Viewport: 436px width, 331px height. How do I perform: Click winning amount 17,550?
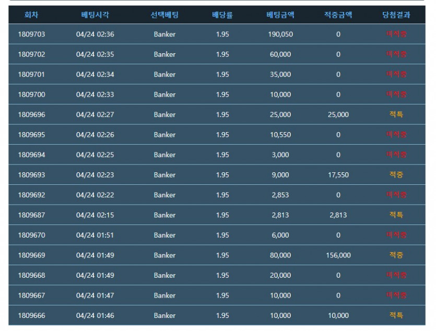[338, 175]
